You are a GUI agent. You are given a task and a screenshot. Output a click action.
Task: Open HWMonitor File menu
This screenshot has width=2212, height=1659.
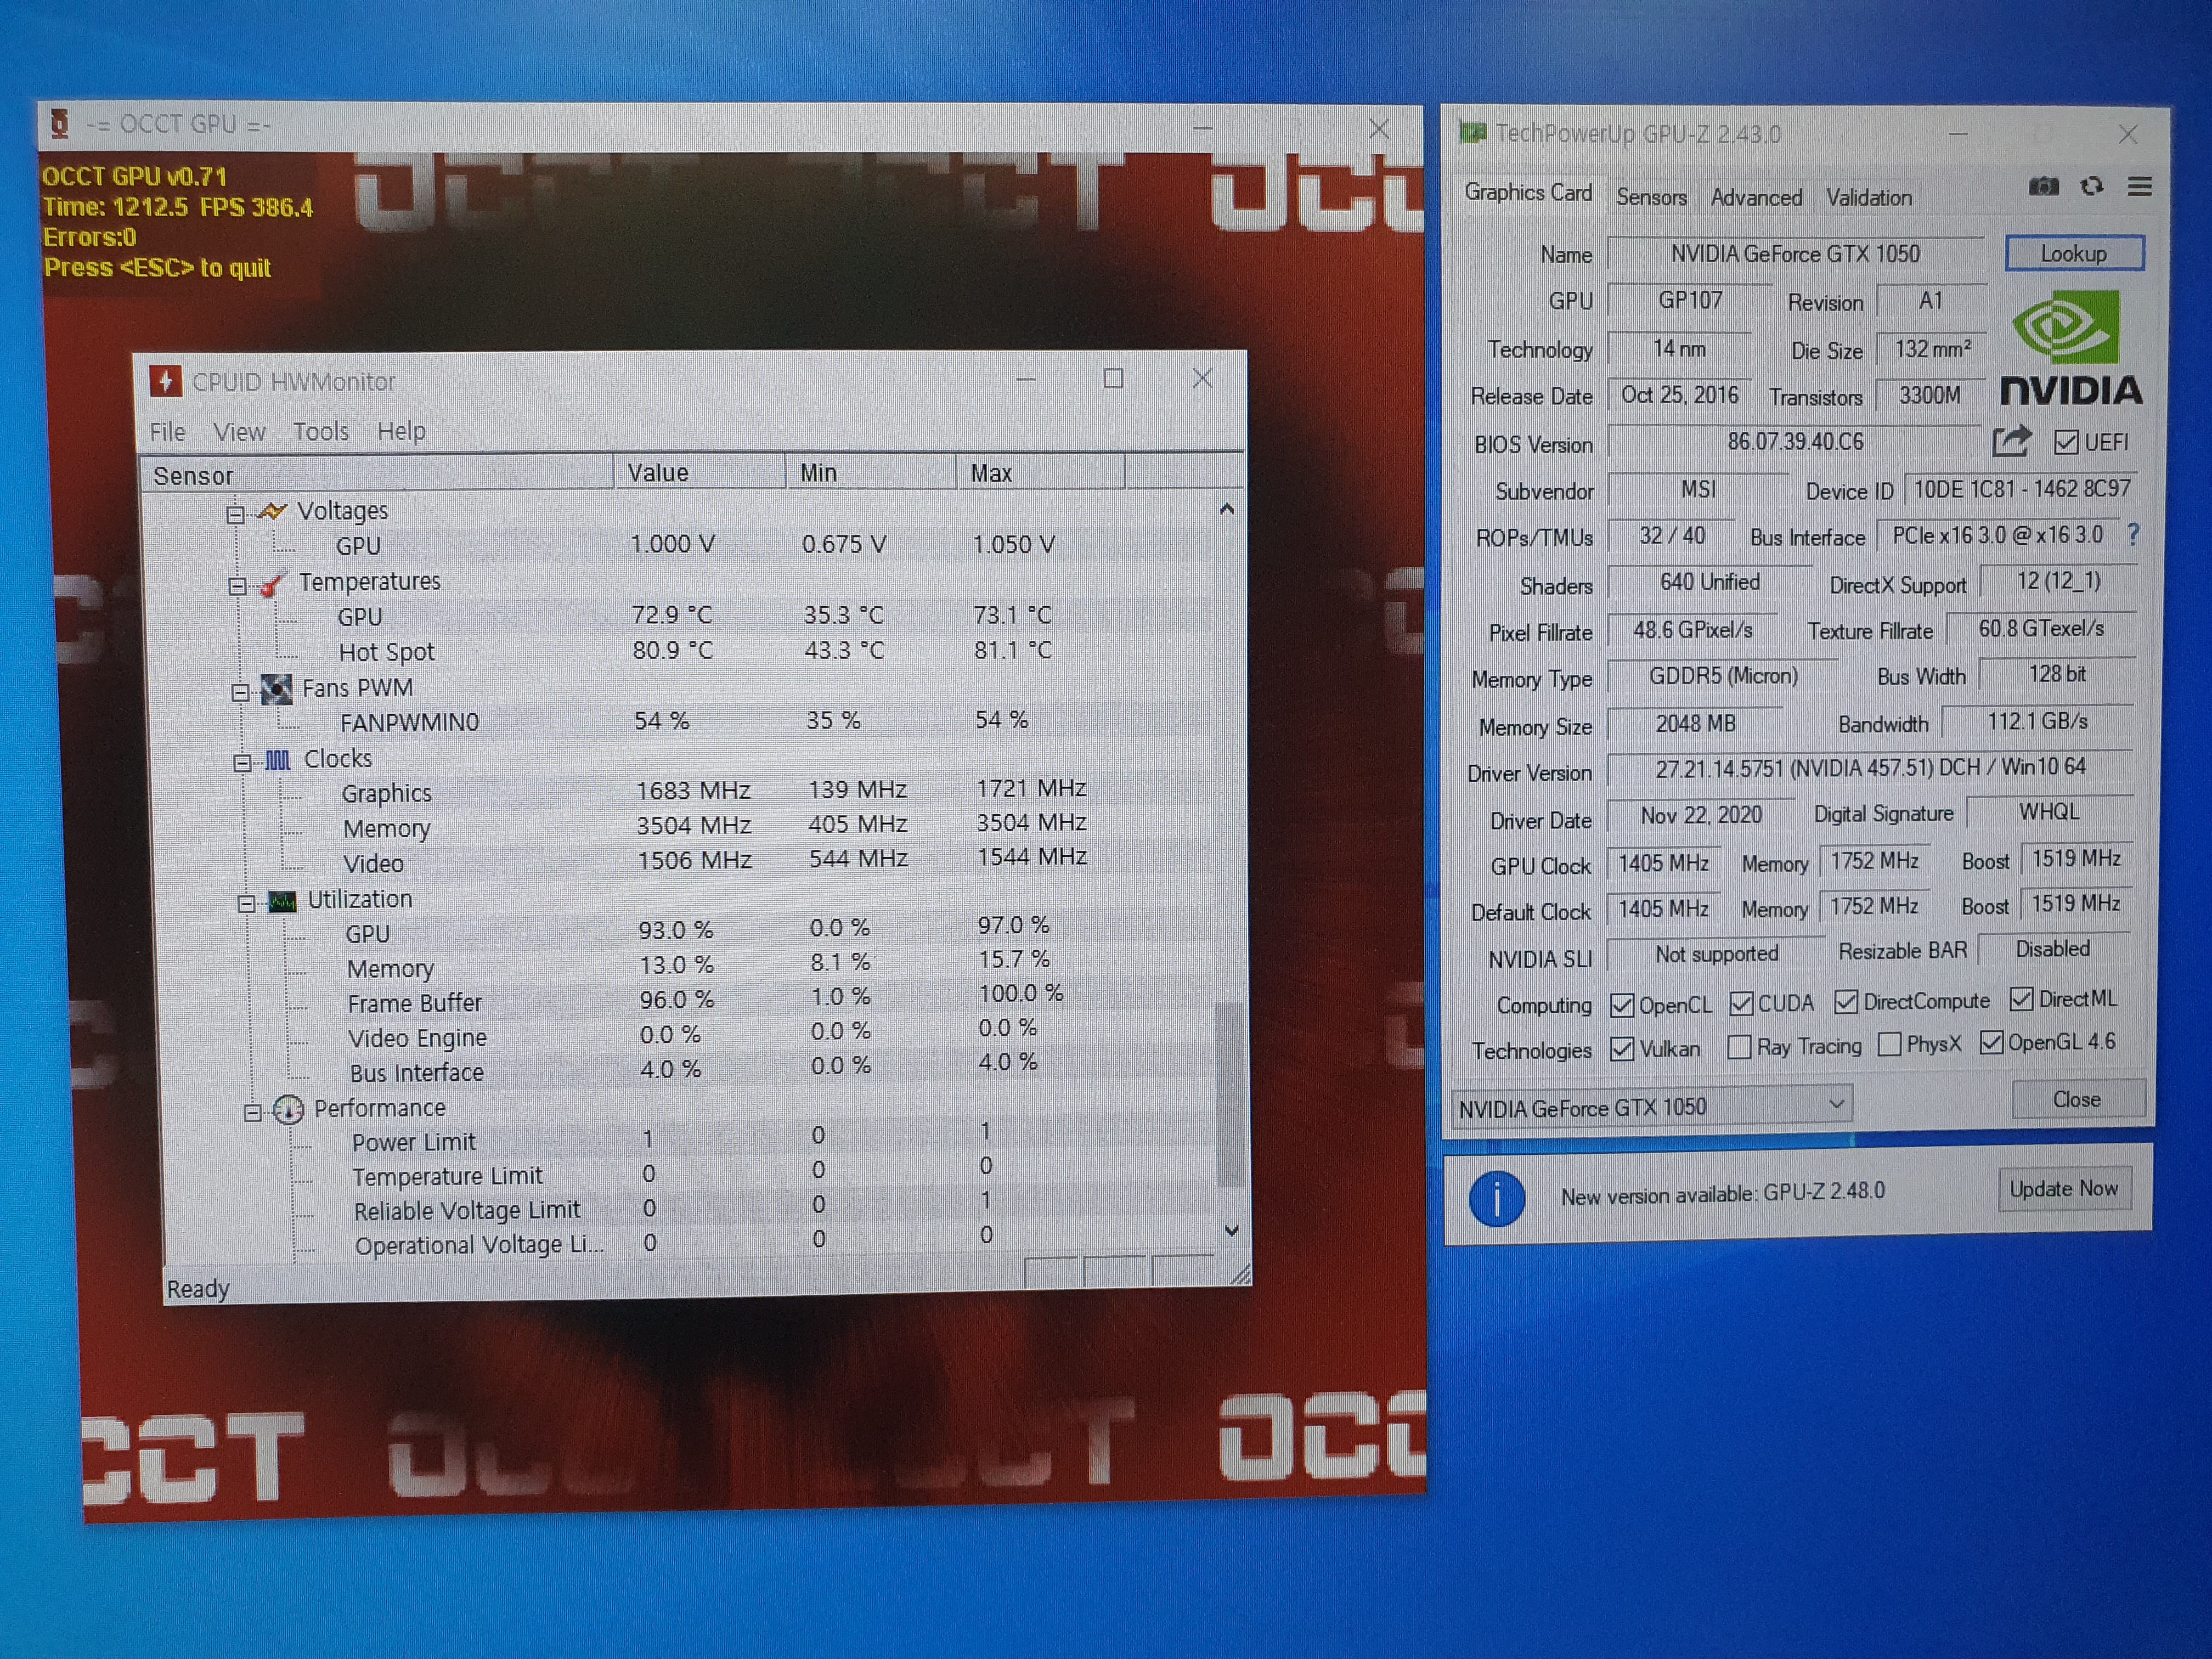point(168,432)
